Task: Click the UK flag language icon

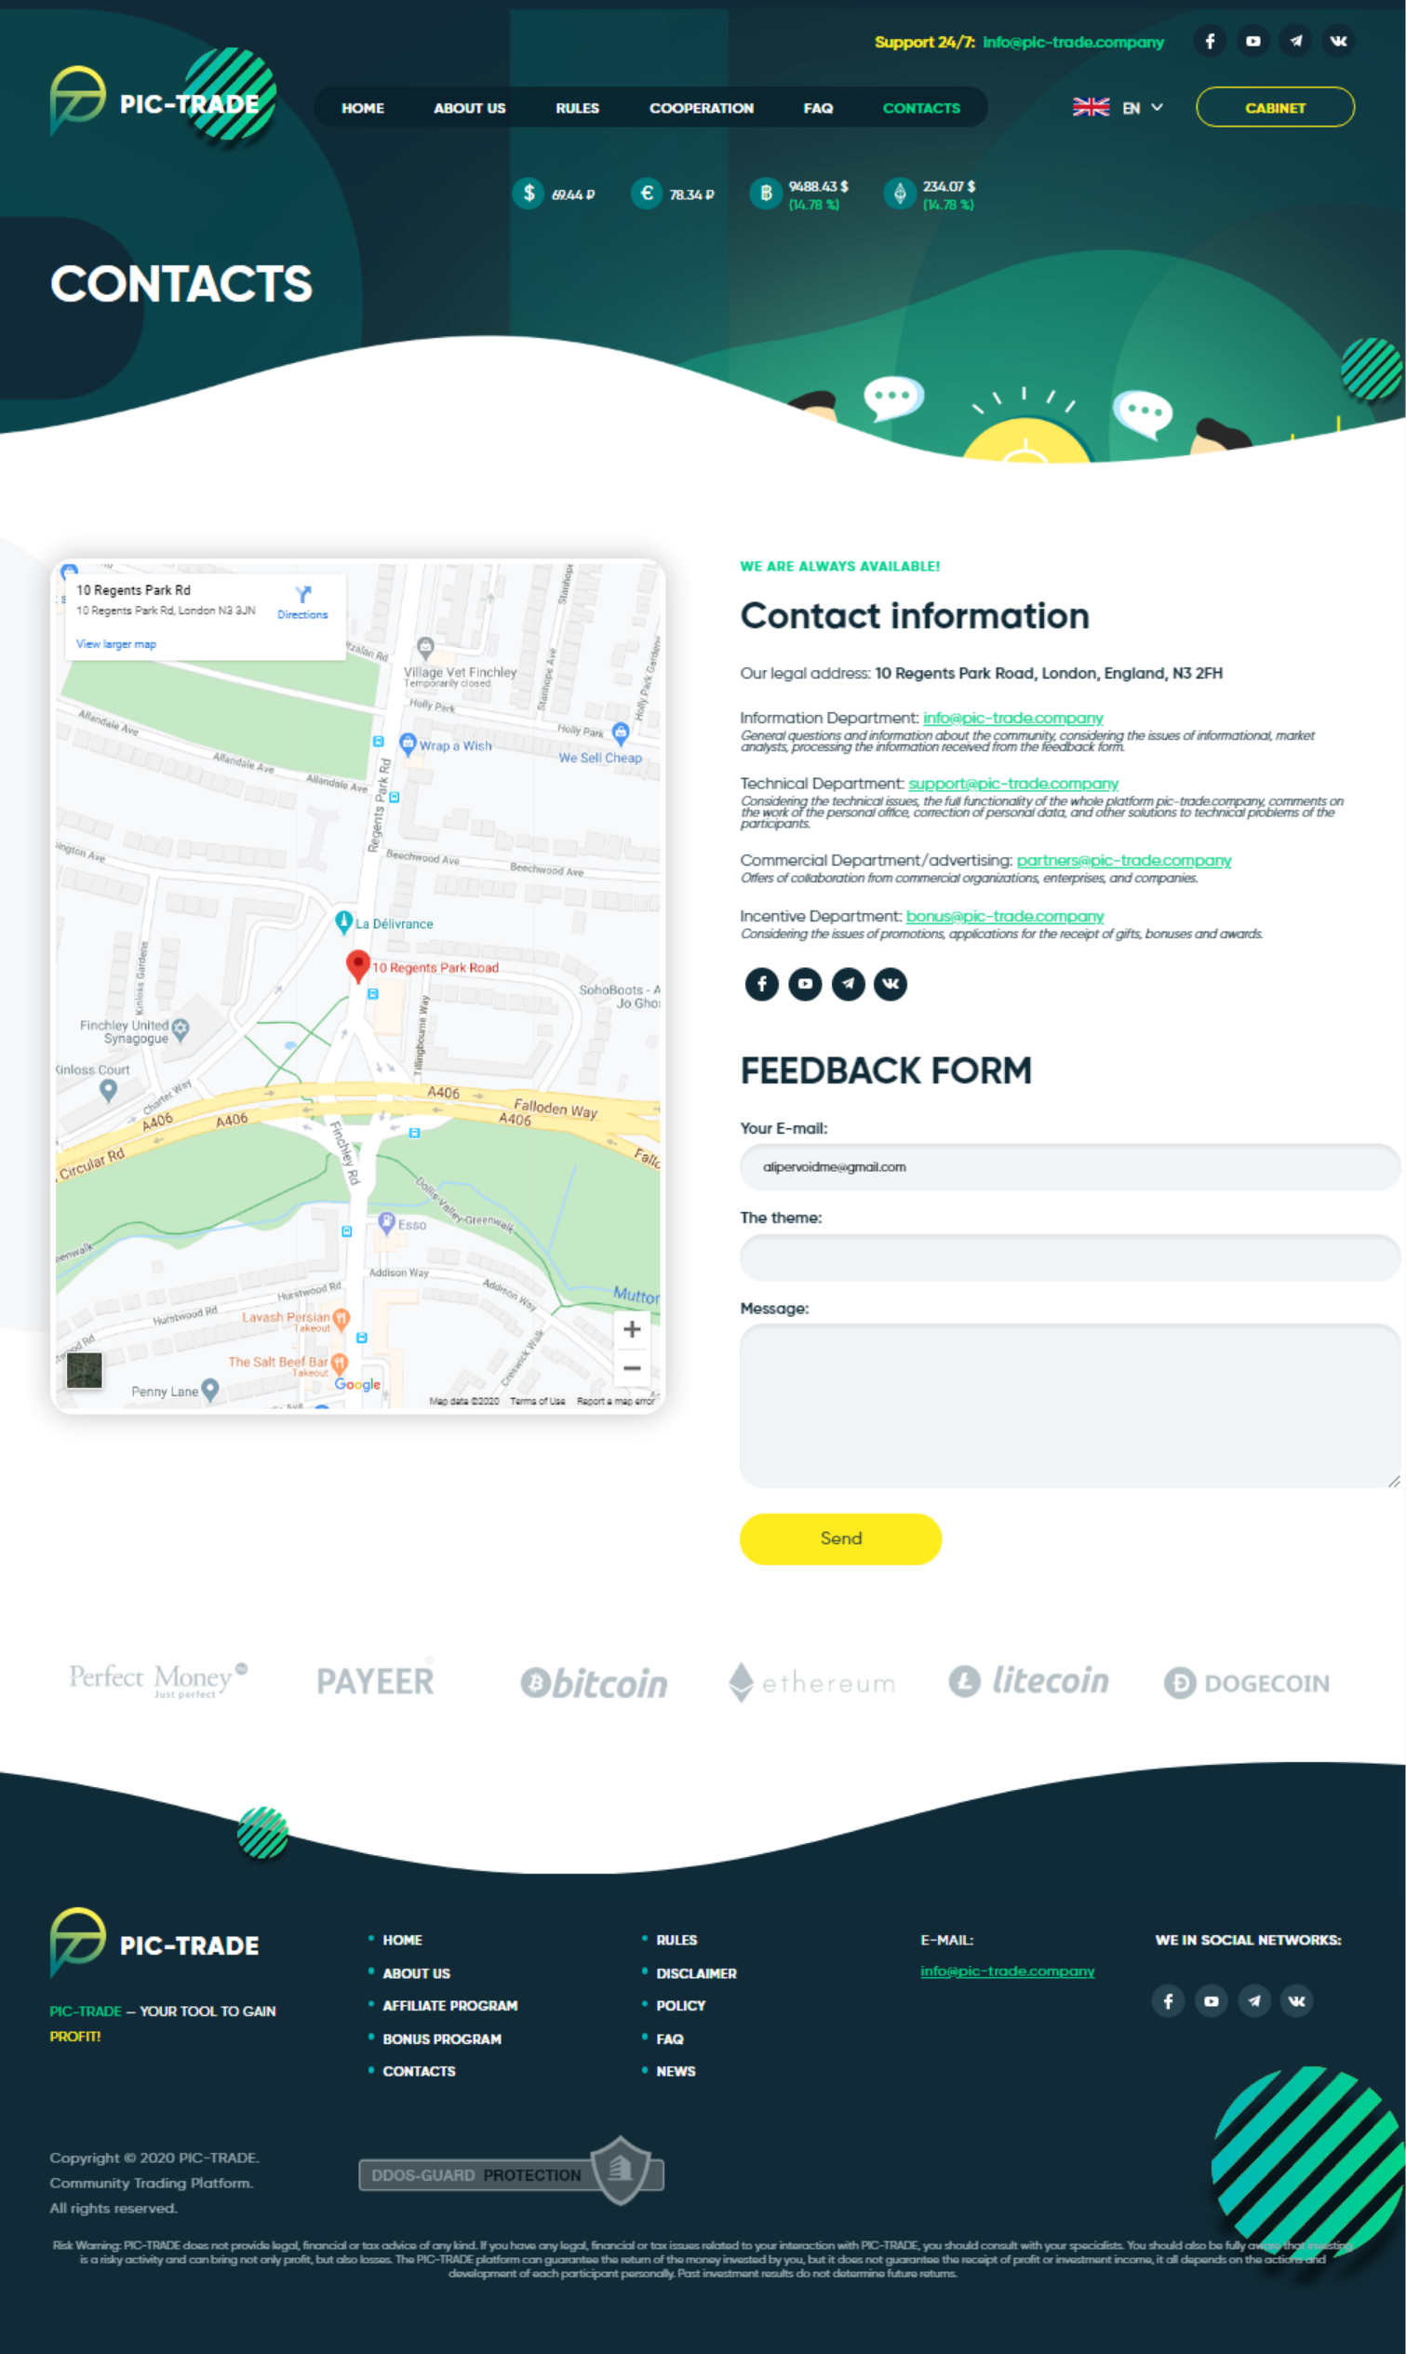Action: 1091,107
